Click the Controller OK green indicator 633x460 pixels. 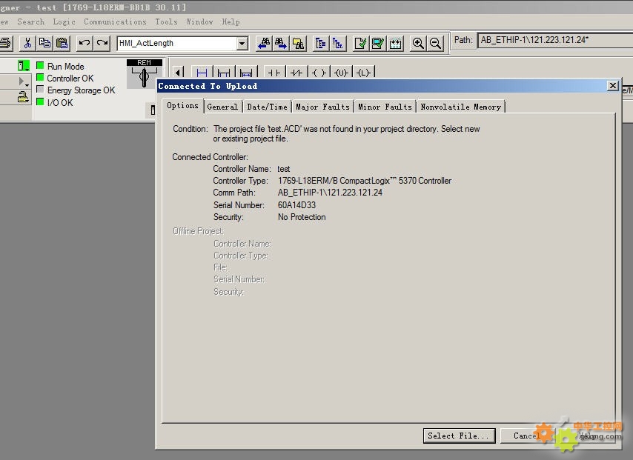point(40,77)
